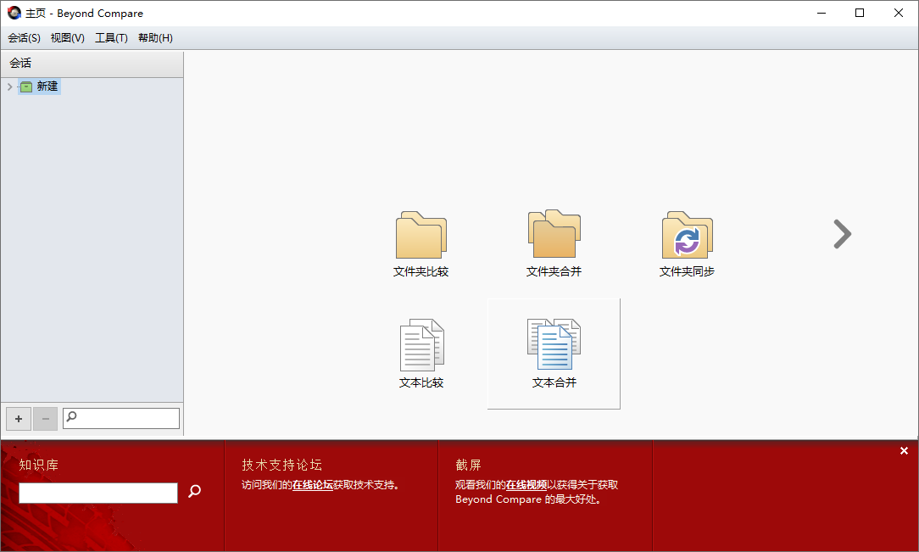The width and height of the screenshot is (919, 552).
Task: Open the 会话(S) menu
Action: 24,38
